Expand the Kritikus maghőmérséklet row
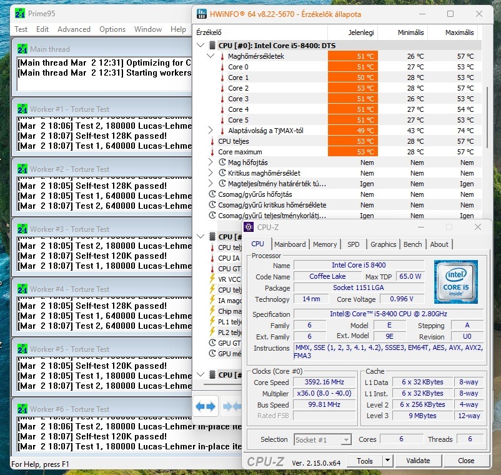The image size is (501, 475). pyautogui.click(x=211, y=173)
